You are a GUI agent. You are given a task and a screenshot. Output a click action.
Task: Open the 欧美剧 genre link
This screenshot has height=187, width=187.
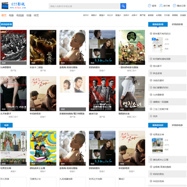[183, 15]
